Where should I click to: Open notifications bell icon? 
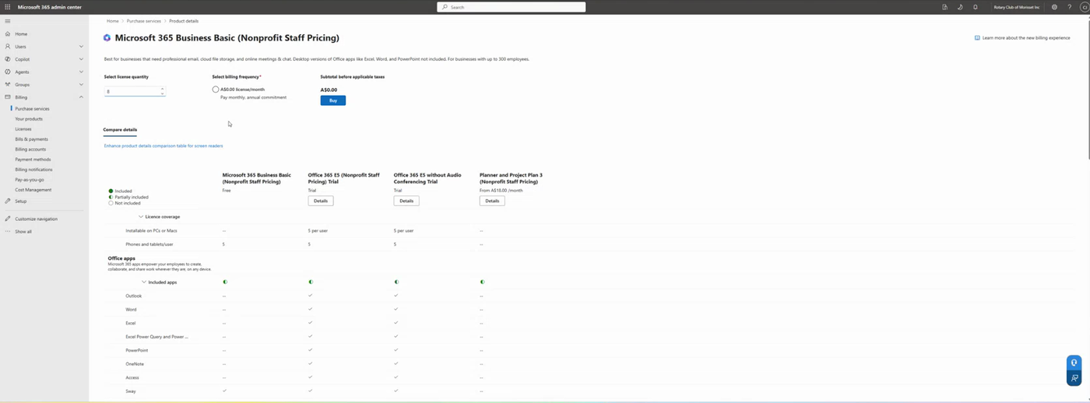point(975,7)
